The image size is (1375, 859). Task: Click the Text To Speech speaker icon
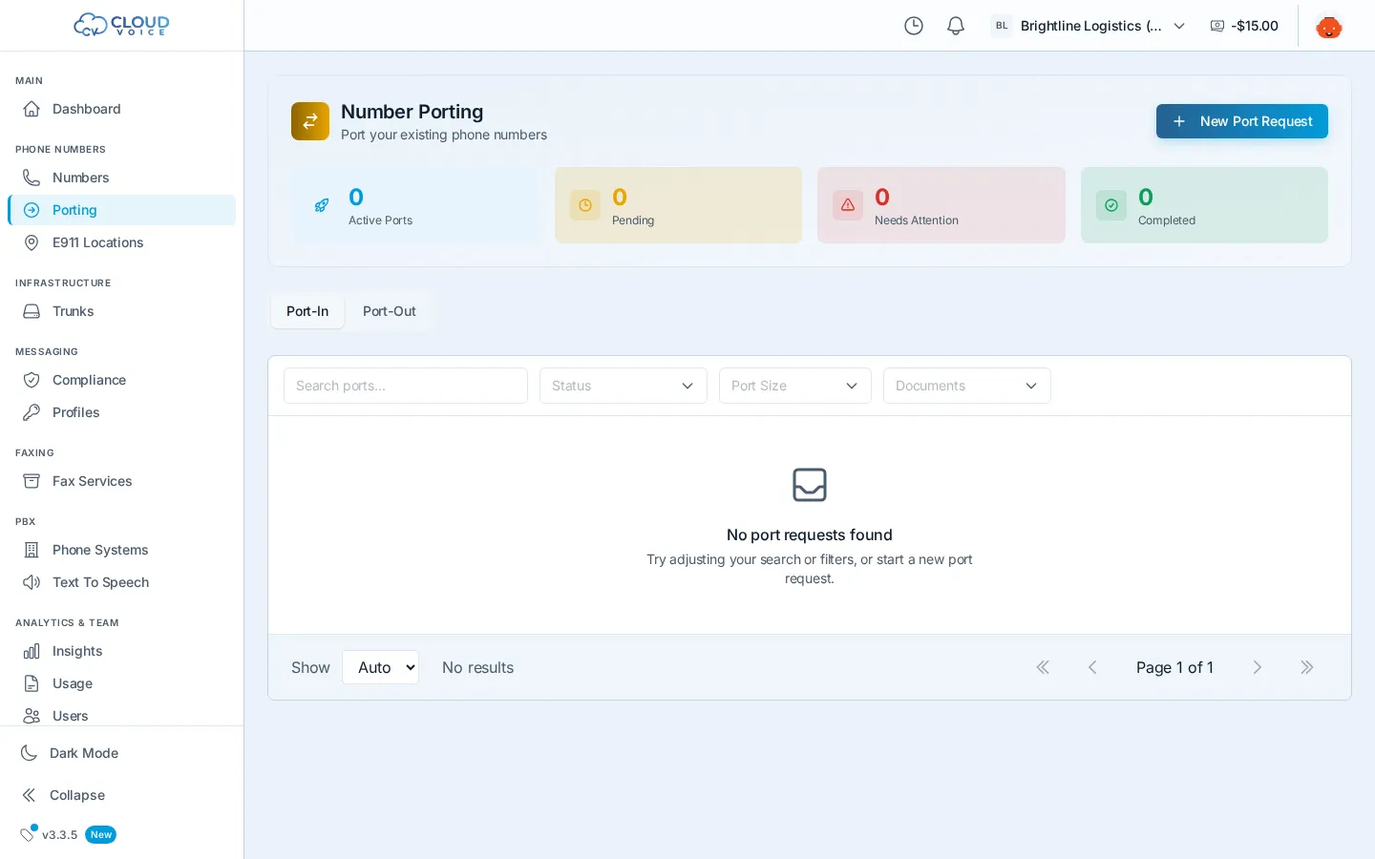coord(32,582)
